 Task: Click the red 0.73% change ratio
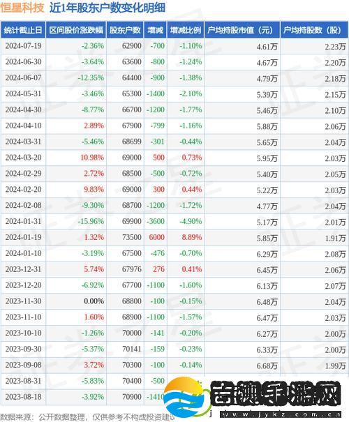pos(192,158)
